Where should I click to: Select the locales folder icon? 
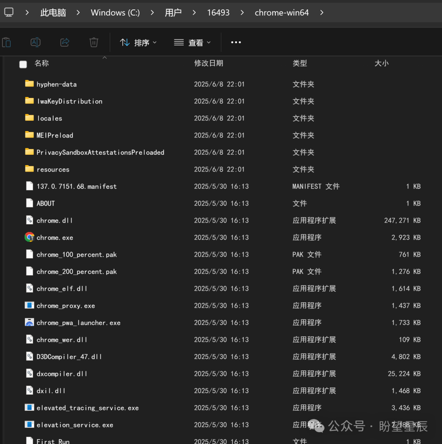click(x=29, y=118)
